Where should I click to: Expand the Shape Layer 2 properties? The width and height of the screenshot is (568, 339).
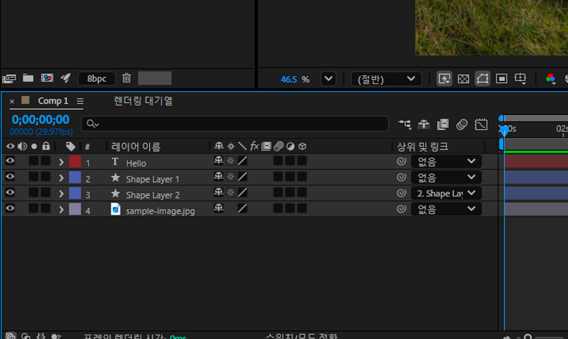coord(61,194)
